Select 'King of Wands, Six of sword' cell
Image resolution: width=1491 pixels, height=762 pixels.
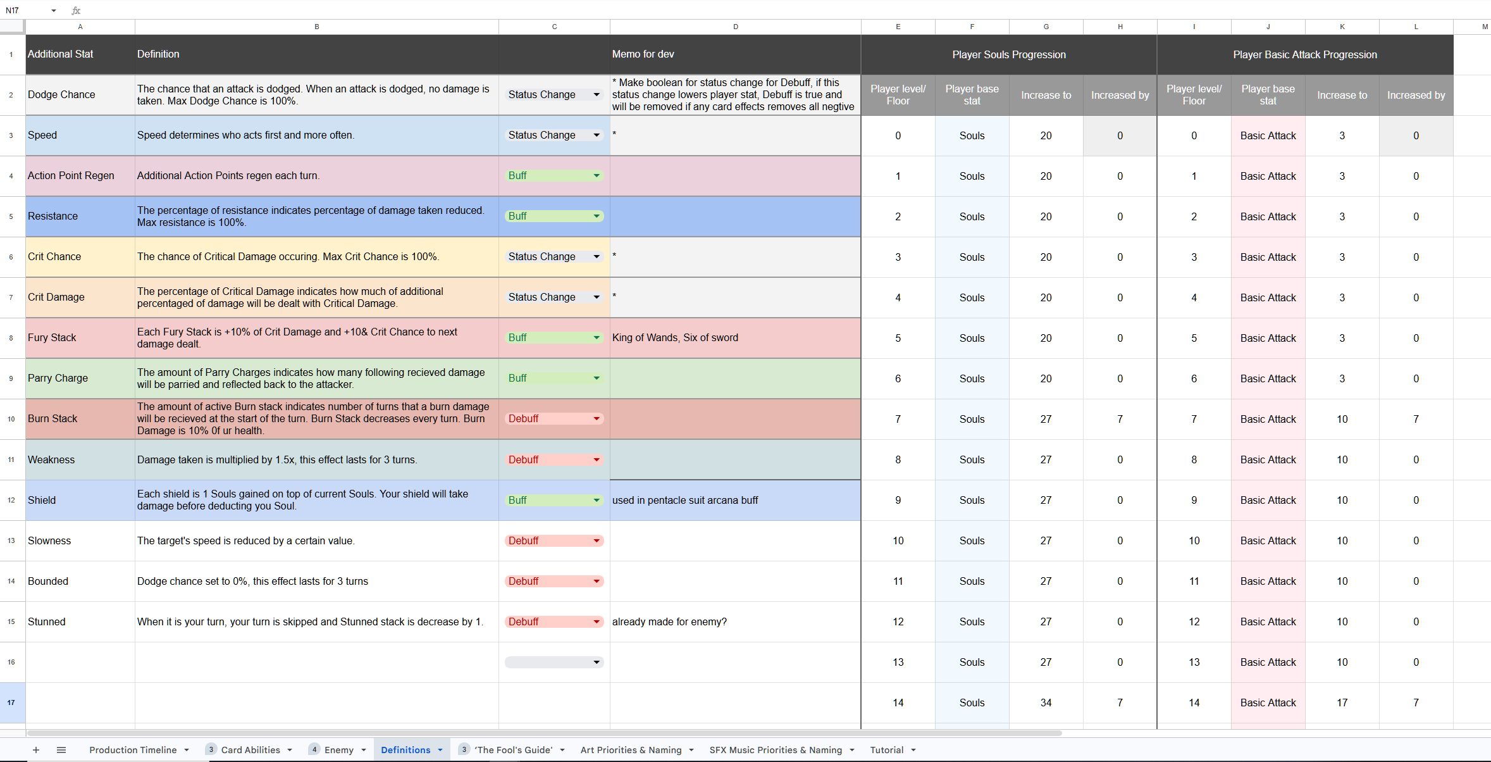(x=736, y=338)
